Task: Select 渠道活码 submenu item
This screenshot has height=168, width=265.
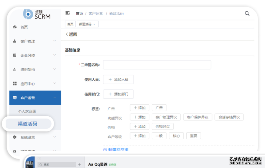Action: pos(27,124)
